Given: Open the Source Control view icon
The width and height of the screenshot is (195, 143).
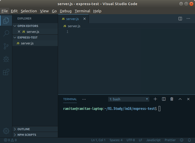Looking at the screenshot, I should tap(6, 46).
